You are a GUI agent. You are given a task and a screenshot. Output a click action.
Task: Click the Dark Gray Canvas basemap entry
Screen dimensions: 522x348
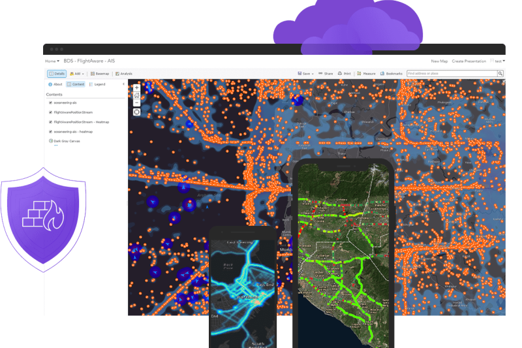point(67,141)
